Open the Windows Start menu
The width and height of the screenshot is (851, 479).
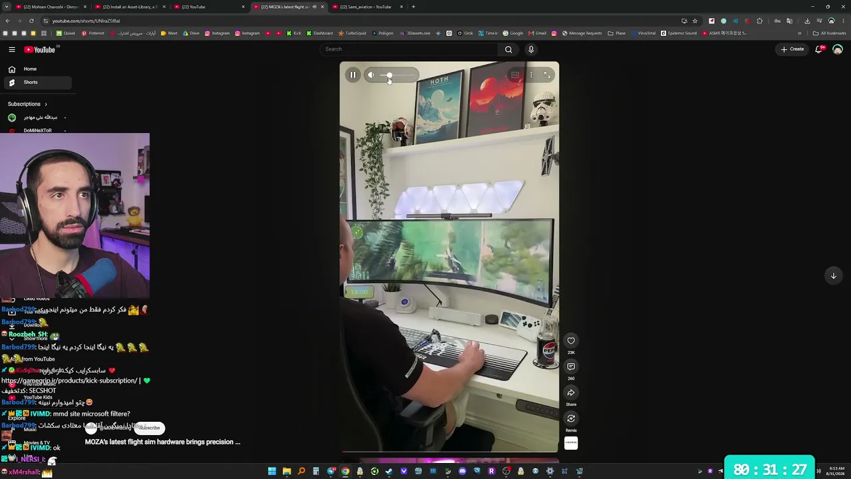(272, 472)
